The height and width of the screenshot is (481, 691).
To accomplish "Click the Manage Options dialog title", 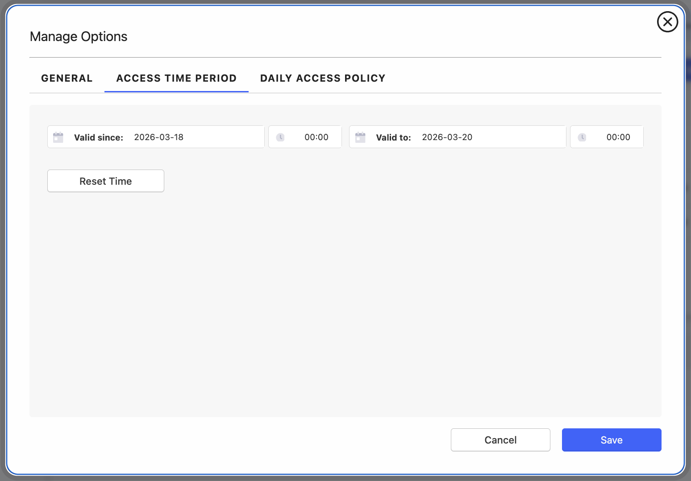I will 79,37.
